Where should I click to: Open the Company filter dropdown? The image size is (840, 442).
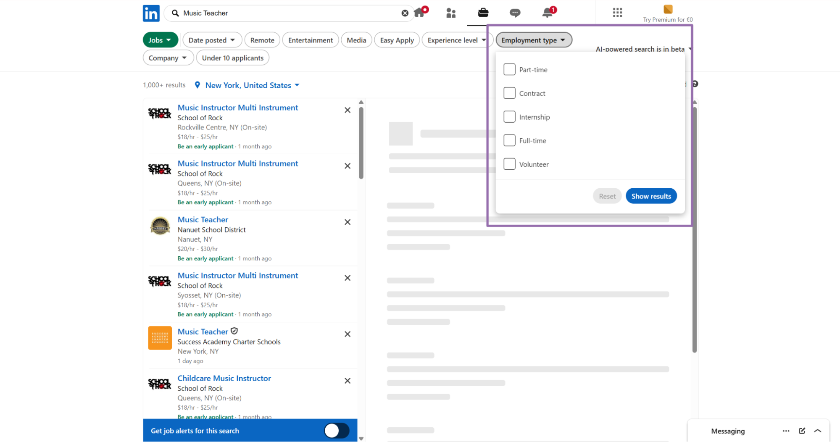pos(168,58)
